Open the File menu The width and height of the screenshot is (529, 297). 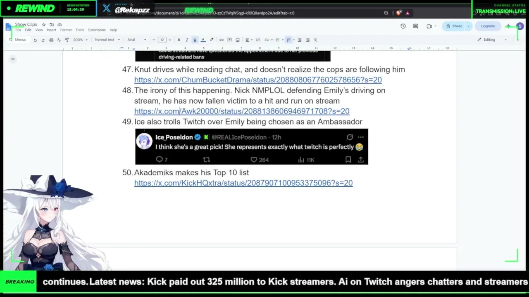click(18, 30)
